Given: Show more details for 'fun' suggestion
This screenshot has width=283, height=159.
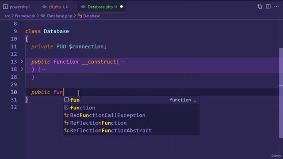Looking at the screenshot, I should pyautogui.click(x=195, y=100).
